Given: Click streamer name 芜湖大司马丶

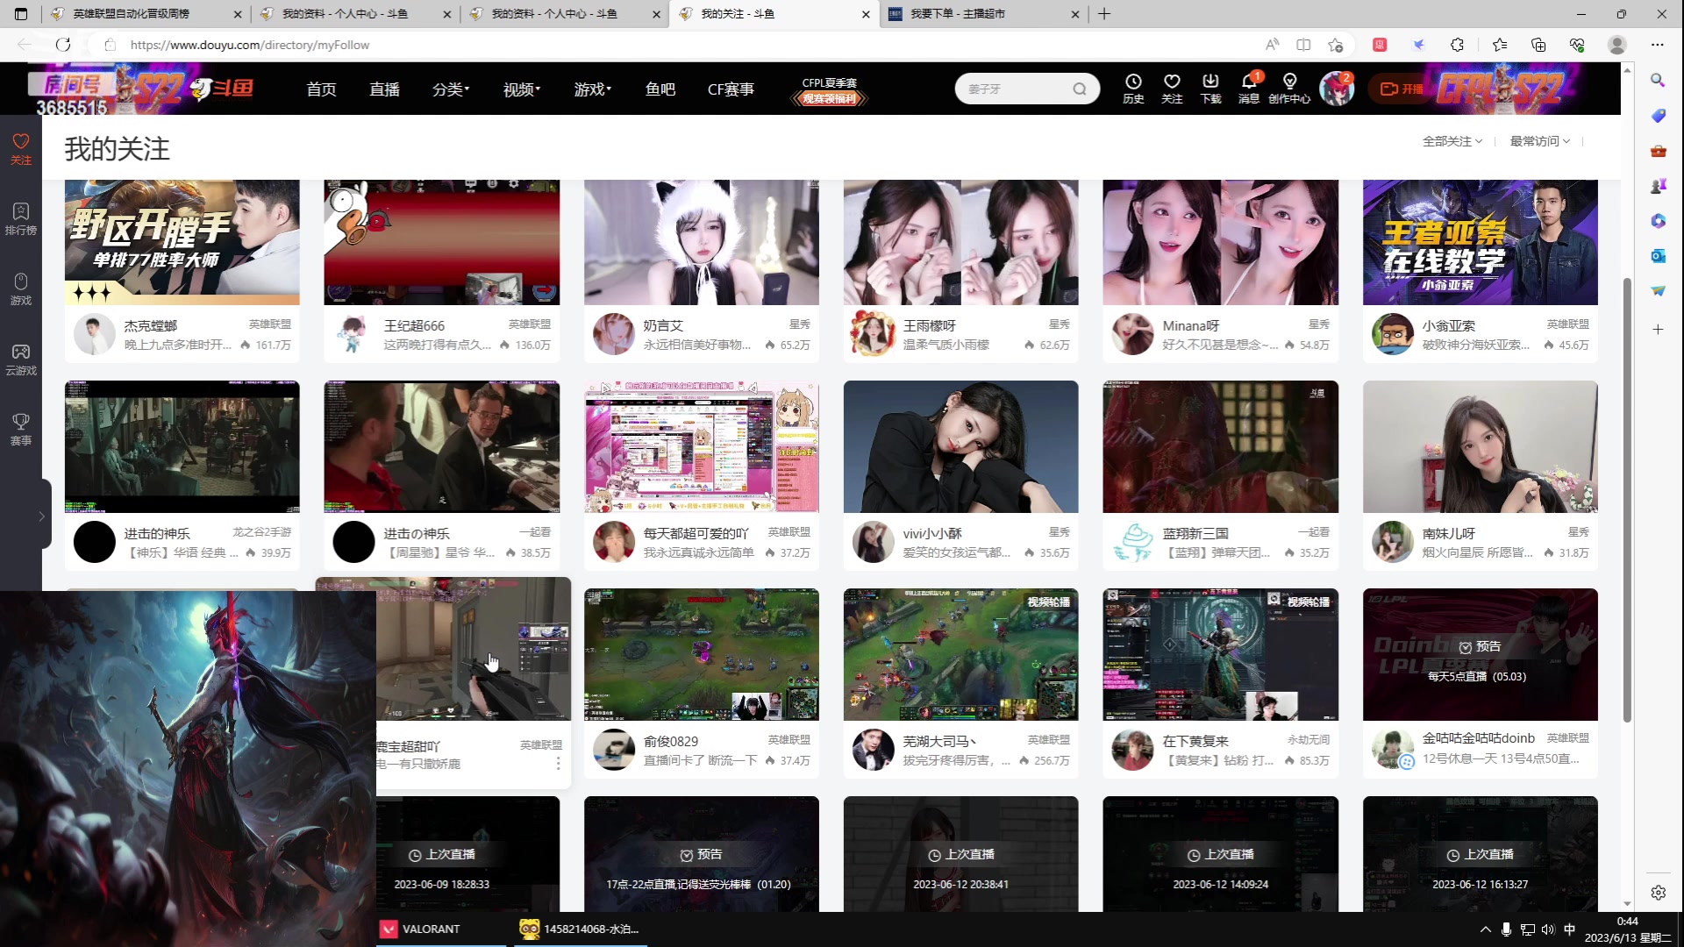Looking at the screenshot, I should coord(940,741).
